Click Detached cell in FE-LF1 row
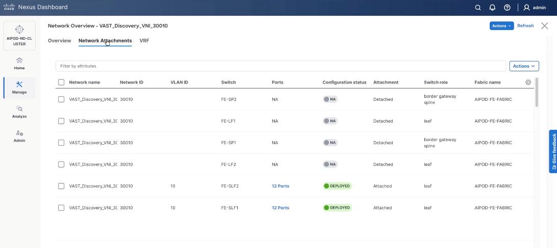Image resolution: width=557 pixels, height=248 pixels. click(383, 121)
